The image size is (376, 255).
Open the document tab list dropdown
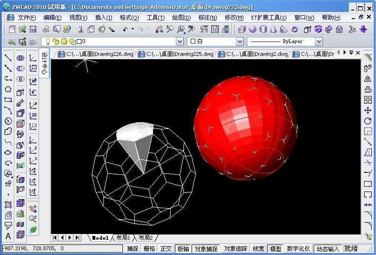tap(351, 53)
